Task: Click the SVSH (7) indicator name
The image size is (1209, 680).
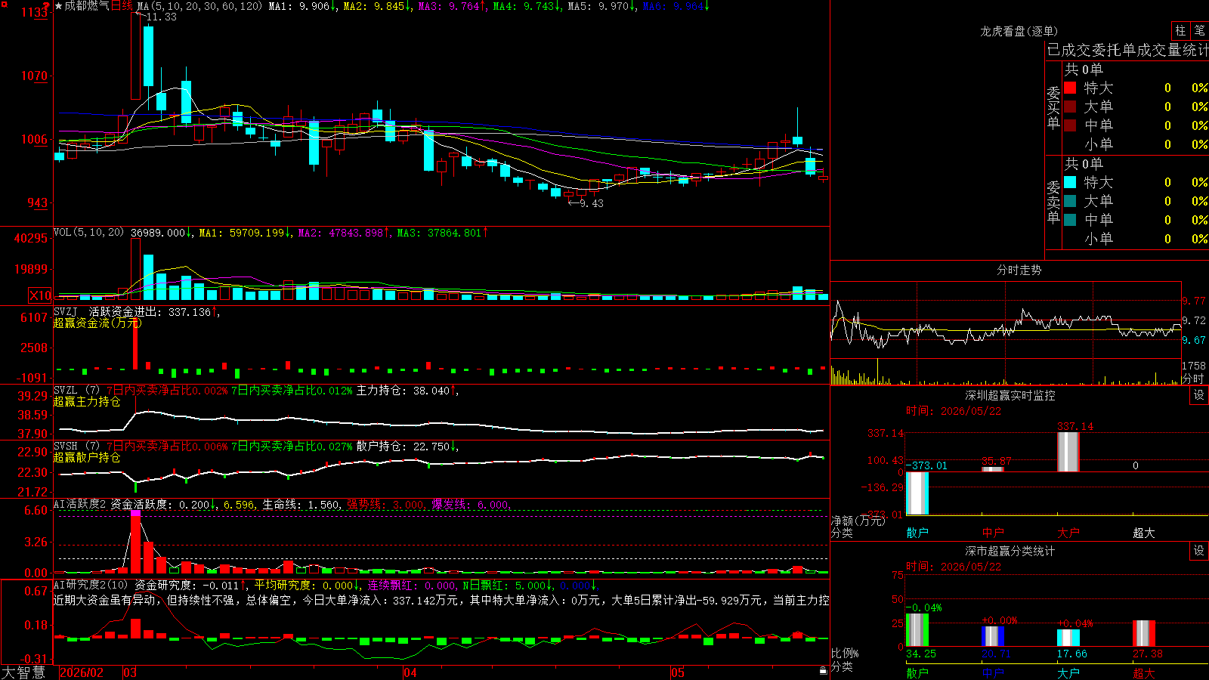Action: tap(76, 446)
